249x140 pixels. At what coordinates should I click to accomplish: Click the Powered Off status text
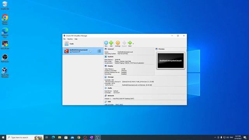[76, 52]
